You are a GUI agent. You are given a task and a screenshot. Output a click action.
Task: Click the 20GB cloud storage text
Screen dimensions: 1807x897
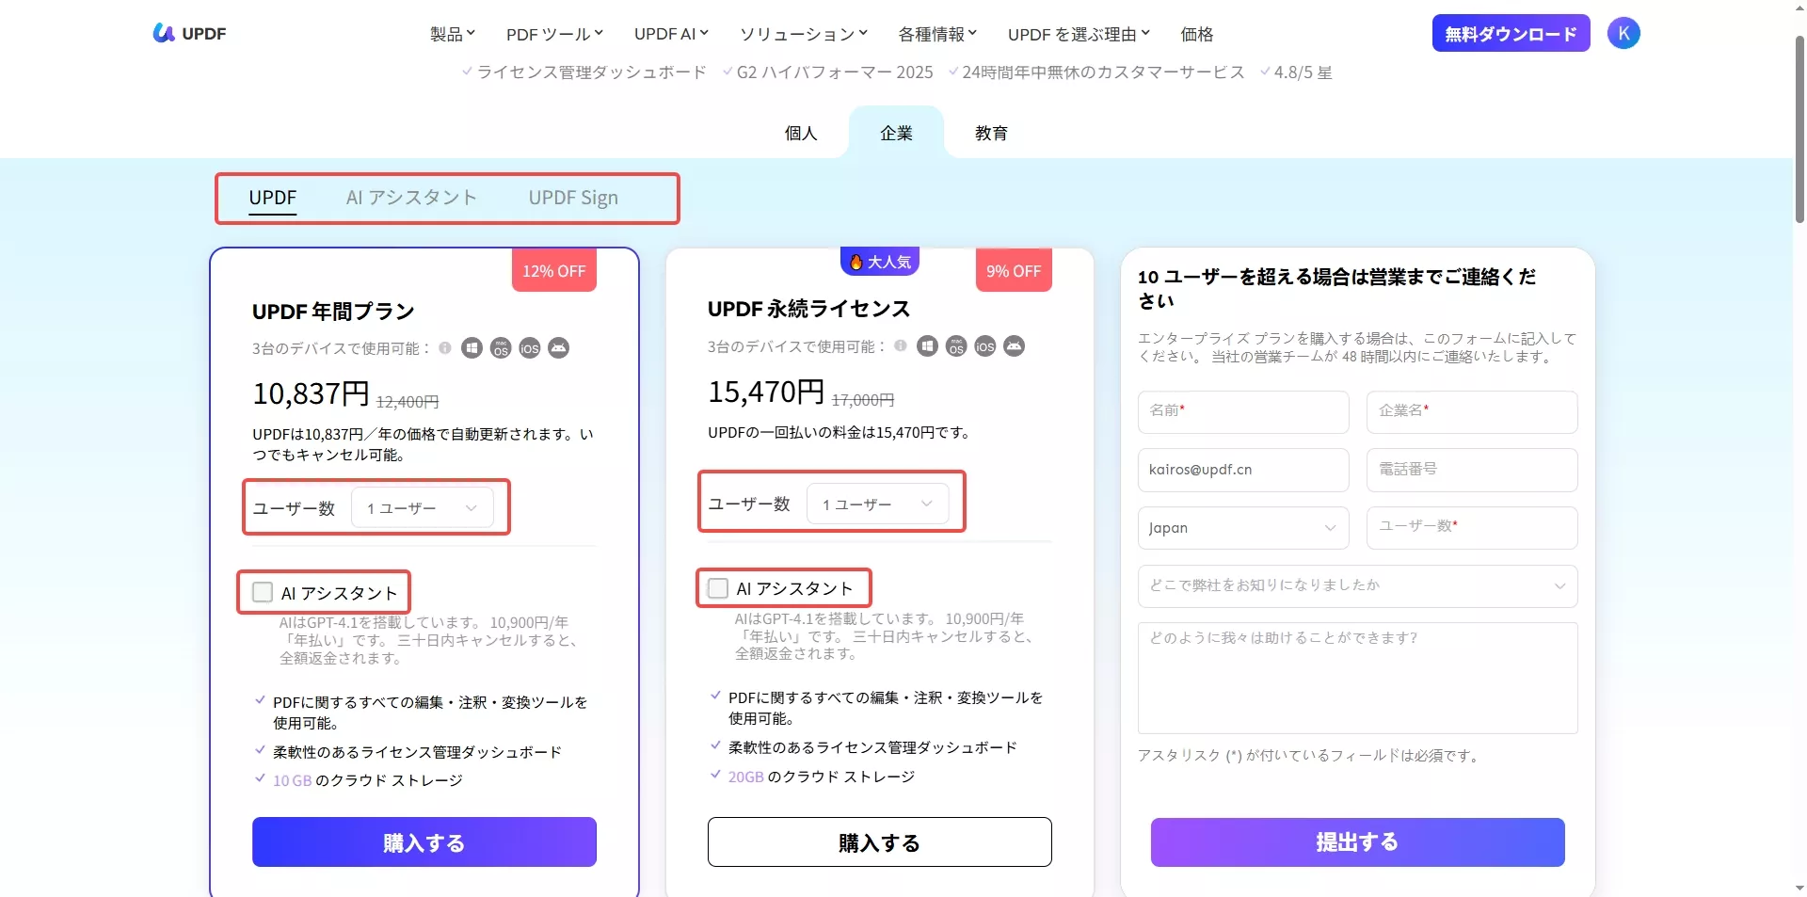coord(822,777)
